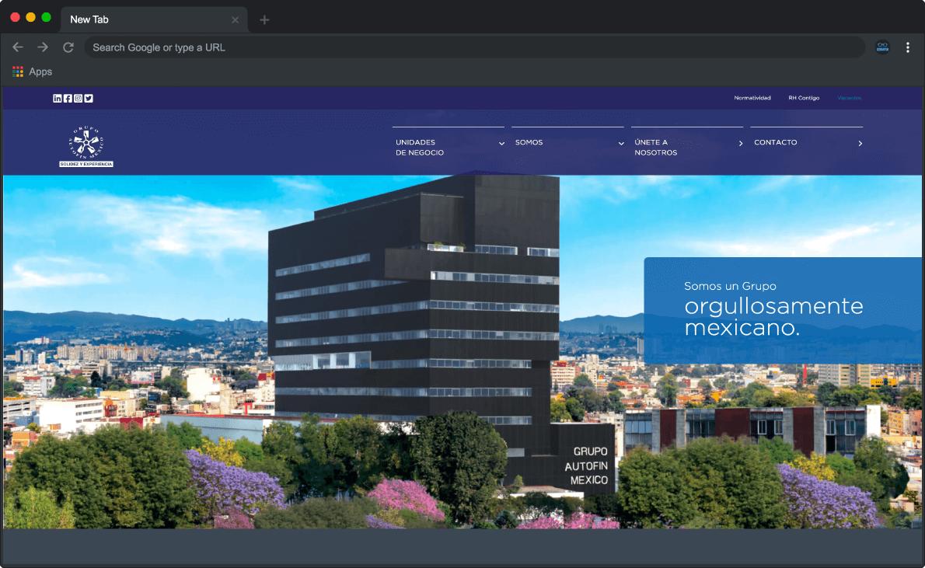The width and height of the screenshot is (925, 568).
Task: Open the Twitter social icon
Action: click(x=89, y=99)
